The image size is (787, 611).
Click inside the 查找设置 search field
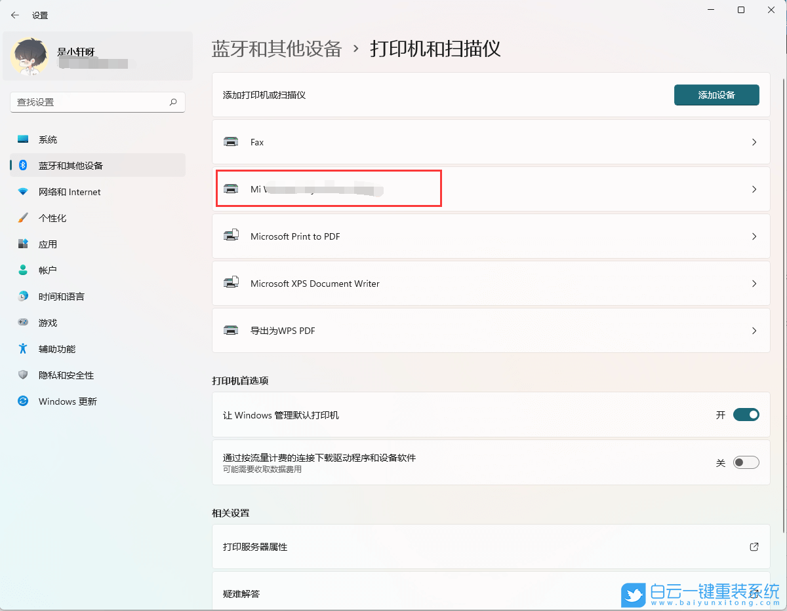click(92, 102)
